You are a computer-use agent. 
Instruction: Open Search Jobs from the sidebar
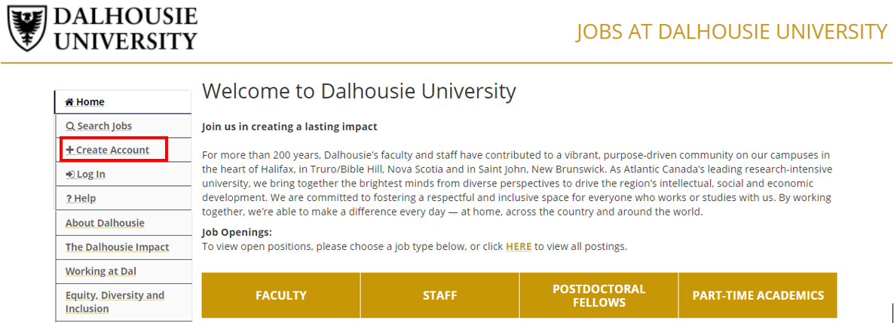104,126
